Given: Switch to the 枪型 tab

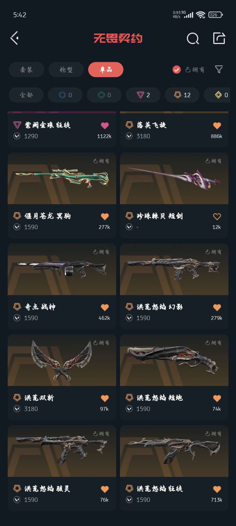Looking at the screenshot, I should [66, 70].
